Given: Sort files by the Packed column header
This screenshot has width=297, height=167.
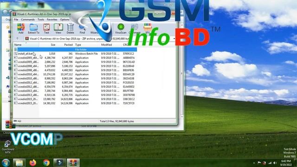Looking at the screenshot, I should pyautogui.click(x=65, y=45).
